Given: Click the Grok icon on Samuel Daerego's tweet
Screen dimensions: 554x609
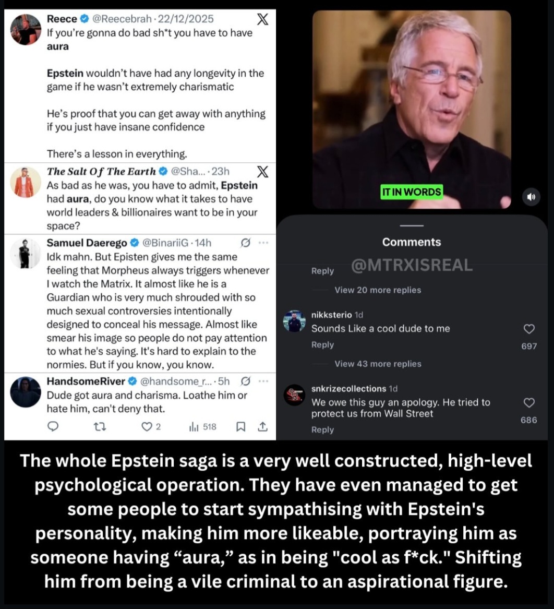Looking at the screenshot, I should click(245, 243).
